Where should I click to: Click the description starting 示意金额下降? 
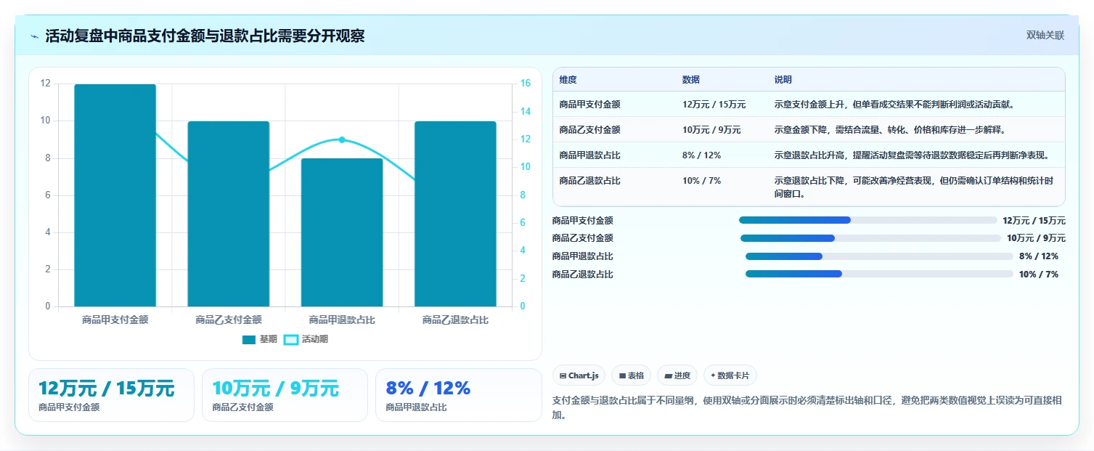[x=889, y=130]
